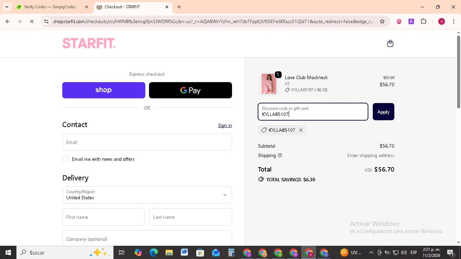Expand the Country/Region dropdown
461x259 pixels.
point(147,195)
